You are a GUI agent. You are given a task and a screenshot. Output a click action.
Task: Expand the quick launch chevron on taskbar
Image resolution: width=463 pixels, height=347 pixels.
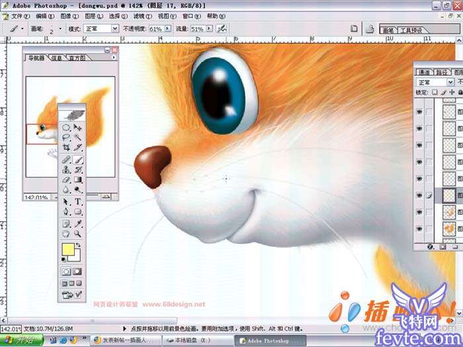click(x=84, y=338)
